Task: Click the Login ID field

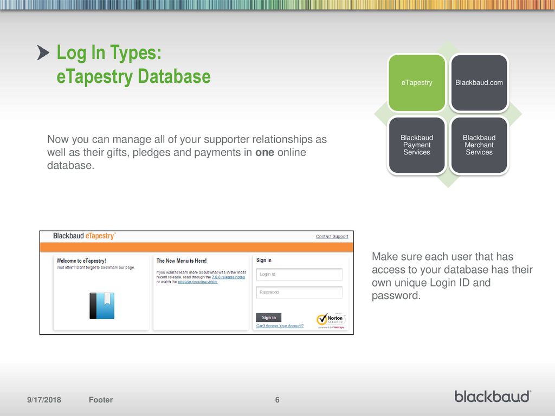Action: point(299,274)
